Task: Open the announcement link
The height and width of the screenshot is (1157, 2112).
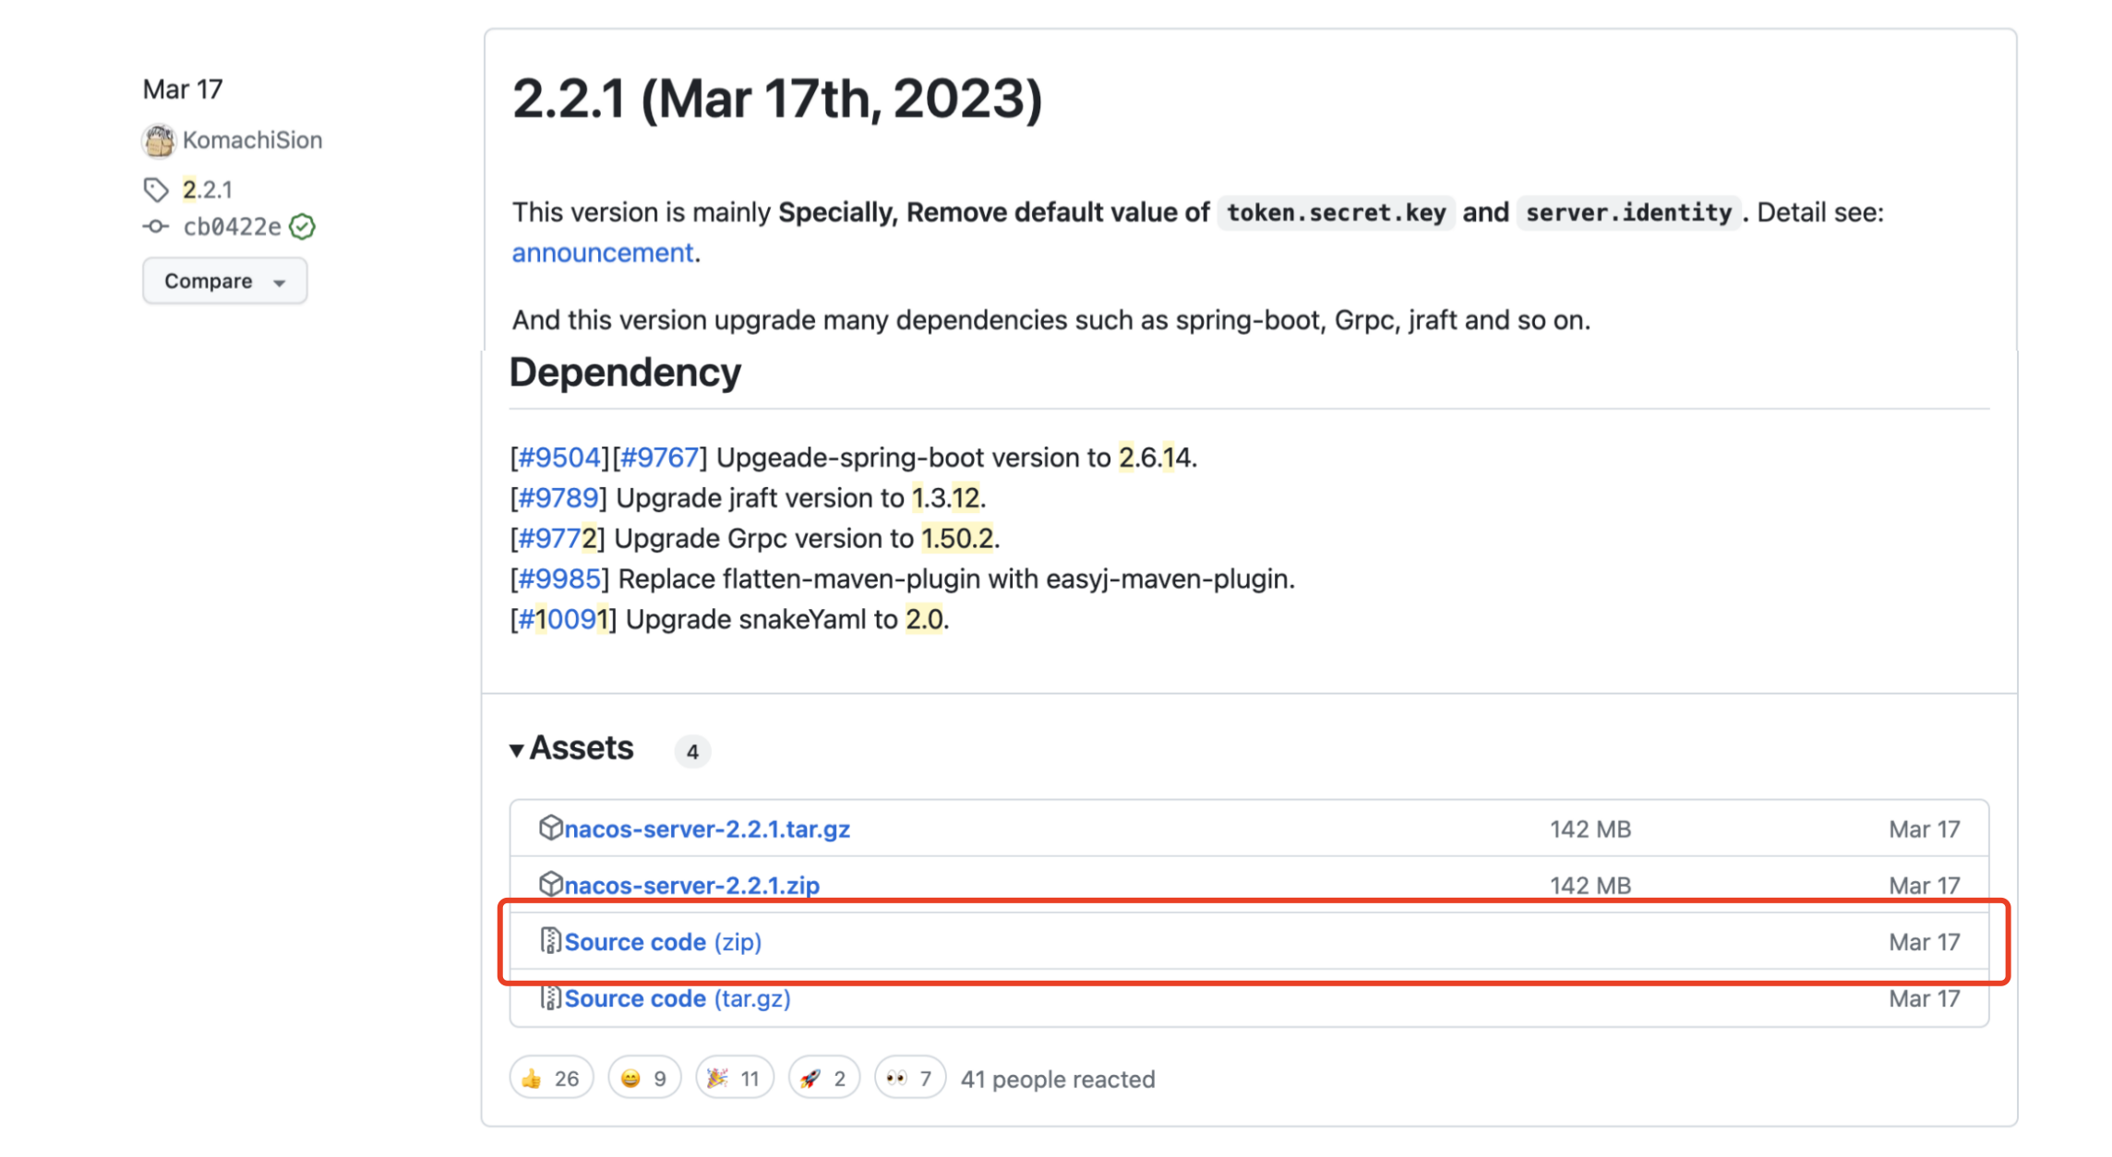Action: 602,253
